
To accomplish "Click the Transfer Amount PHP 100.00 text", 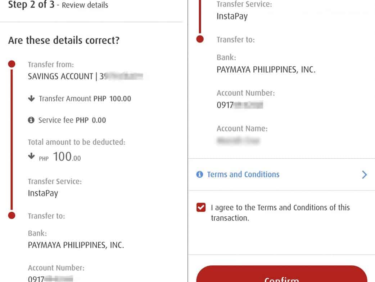I will click(85, 98).
